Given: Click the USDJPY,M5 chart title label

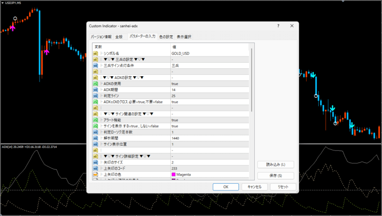Looking at the screenshot, I should coord(13,3).
